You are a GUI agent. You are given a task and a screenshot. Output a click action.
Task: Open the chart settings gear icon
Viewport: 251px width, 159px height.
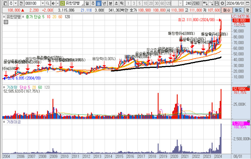coord(222,3)
